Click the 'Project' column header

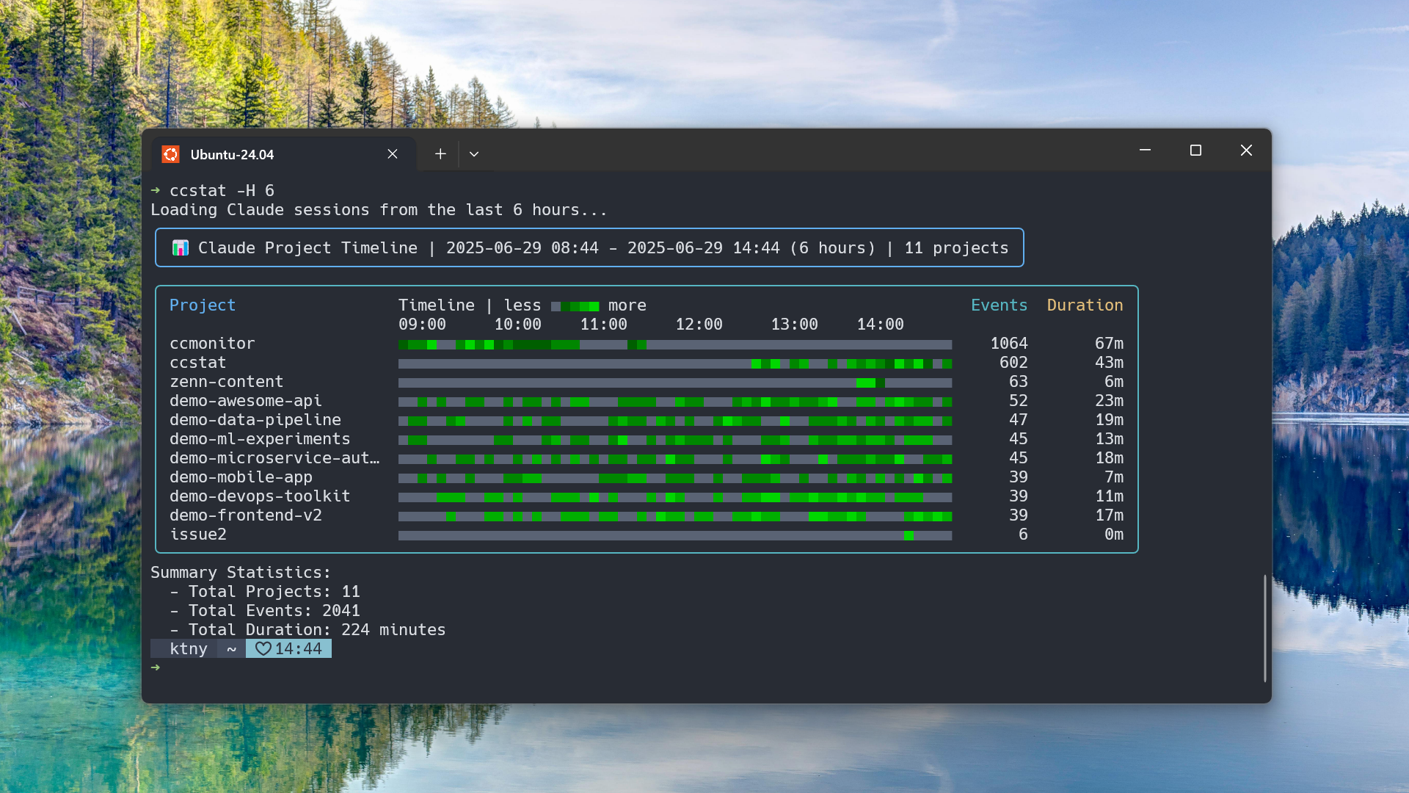[x=203, y=305]
